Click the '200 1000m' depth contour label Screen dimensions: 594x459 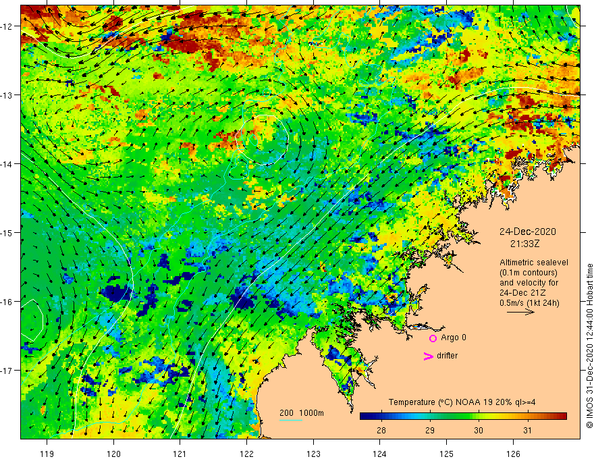tap(302, 413)
